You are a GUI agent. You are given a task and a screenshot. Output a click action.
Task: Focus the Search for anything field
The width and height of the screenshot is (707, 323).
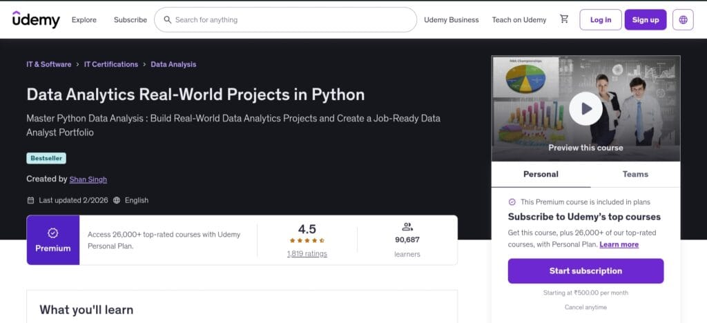[285, 20]
